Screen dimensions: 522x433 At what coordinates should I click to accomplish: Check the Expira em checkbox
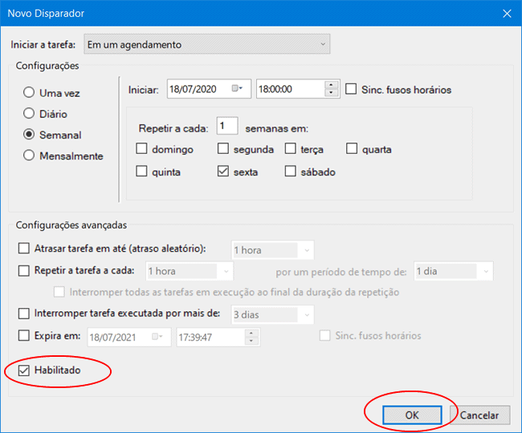pos(24,335)
